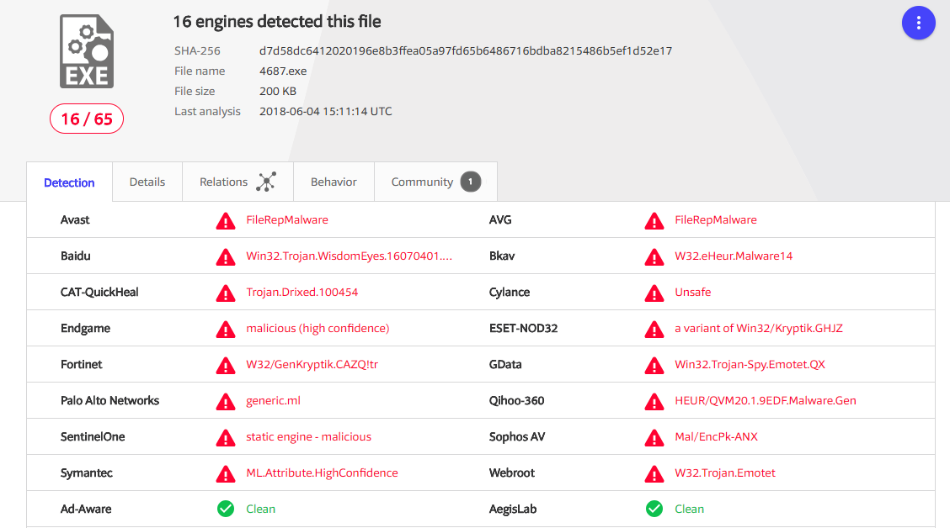Click the generic.ml detection result
950x528 pixels.
point(273,400)
